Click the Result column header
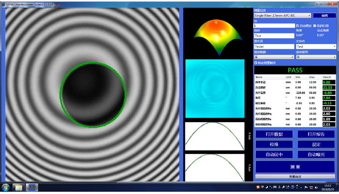Image resolution: width=339 pixels, height=194 pixels. [327, 77]
